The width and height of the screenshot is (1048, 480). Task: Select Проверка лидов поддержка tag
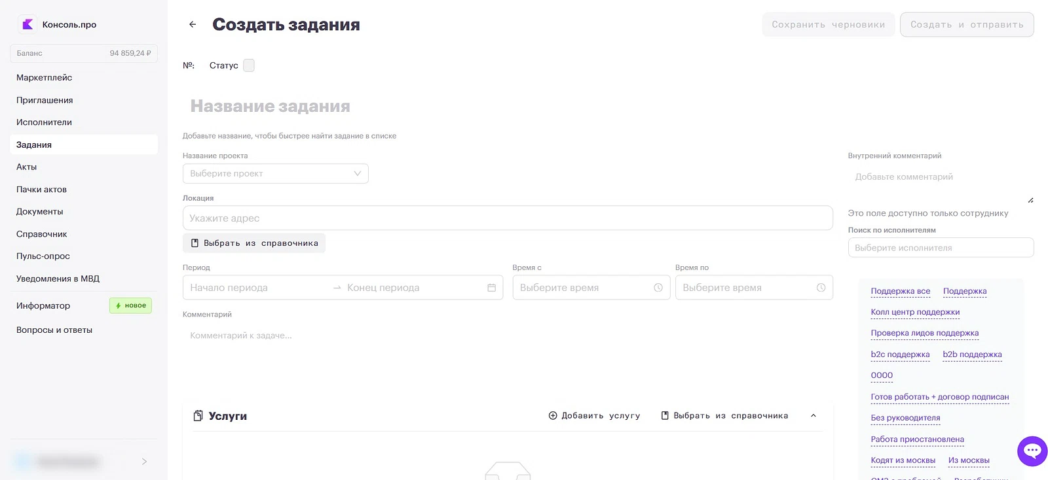click(x=925, y=333)
